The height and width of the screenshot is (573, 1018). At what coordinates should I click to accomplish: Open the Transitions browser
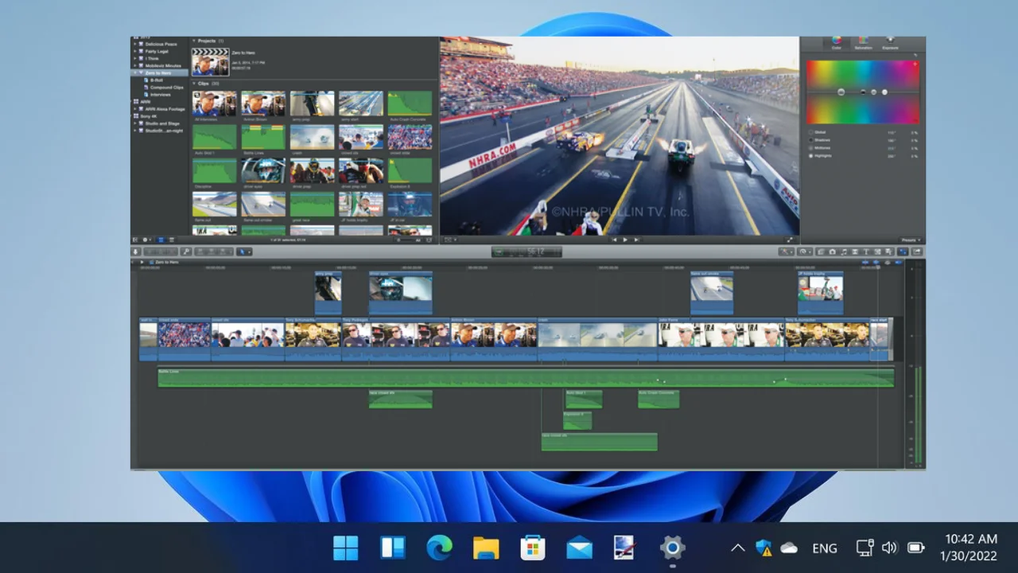tap(855, 251)
